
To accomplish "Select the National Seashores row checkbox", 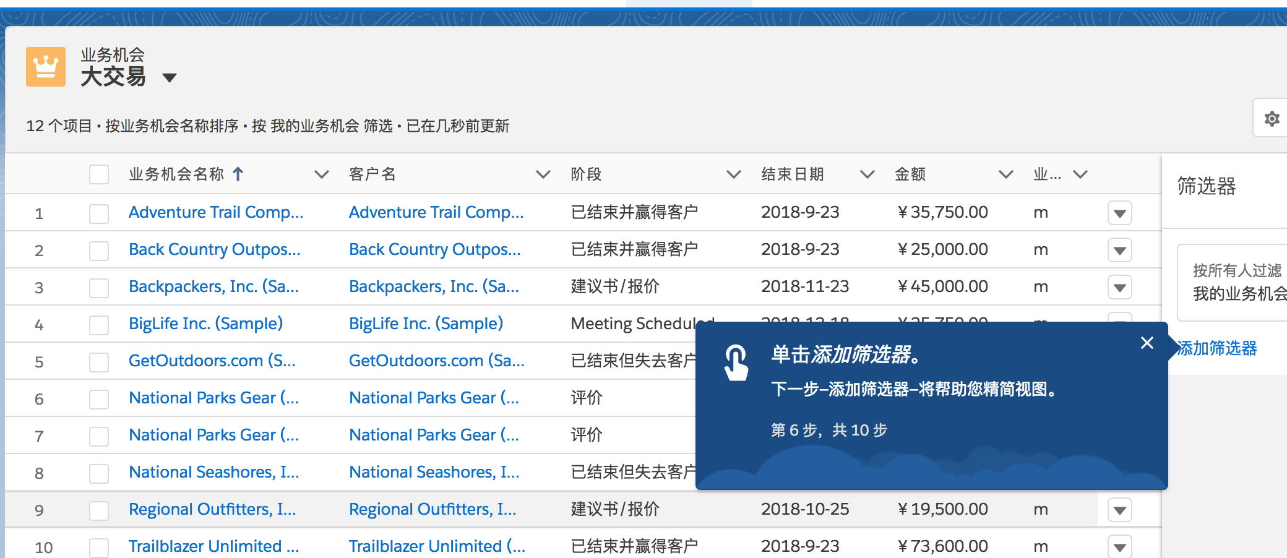I will (x=99, y=473).
